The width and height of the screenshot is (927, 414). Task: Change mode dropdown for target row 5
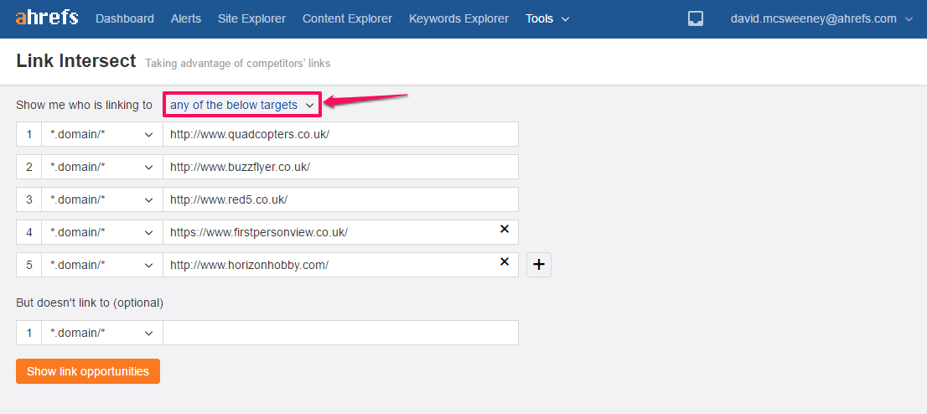click(101, 265)
